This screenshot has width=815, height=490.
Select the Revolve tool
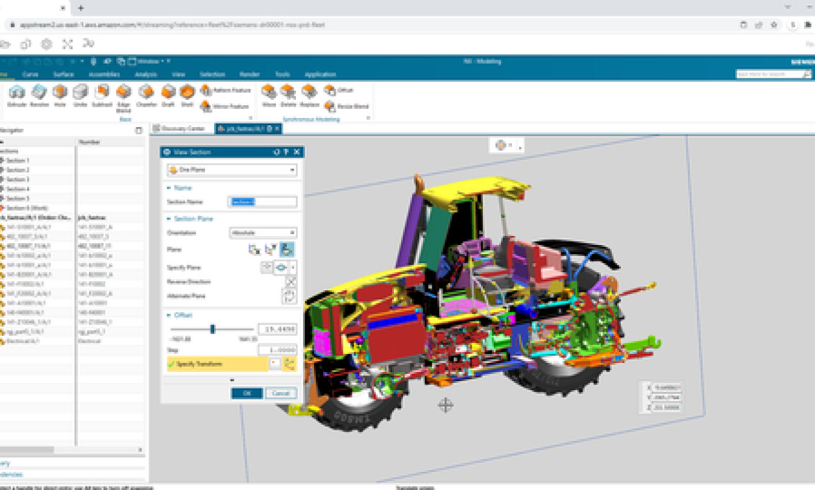pos(38,96)
